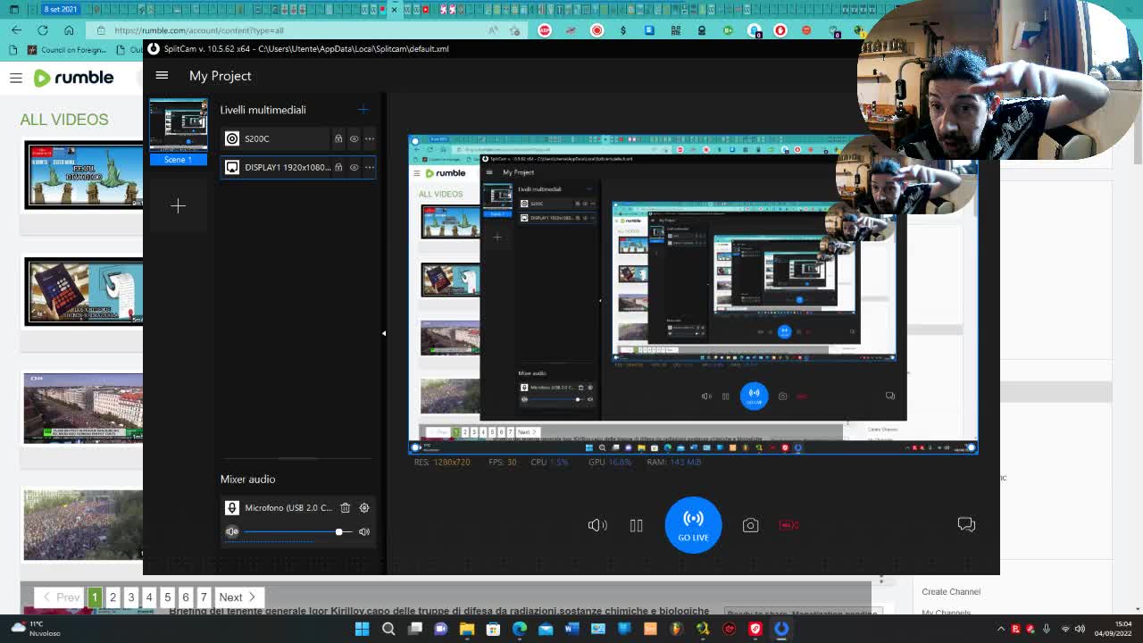The image size is (1143, 643).
Task: Hide the S200C layer with eye icon
Action: (x=354, y=138)
